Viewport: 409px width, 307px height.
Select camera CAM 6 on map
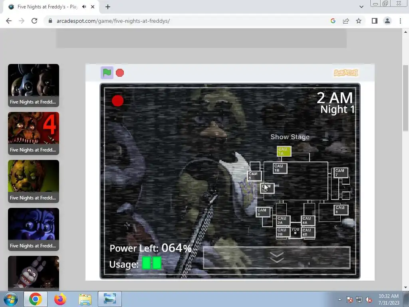tap(341, 209)
